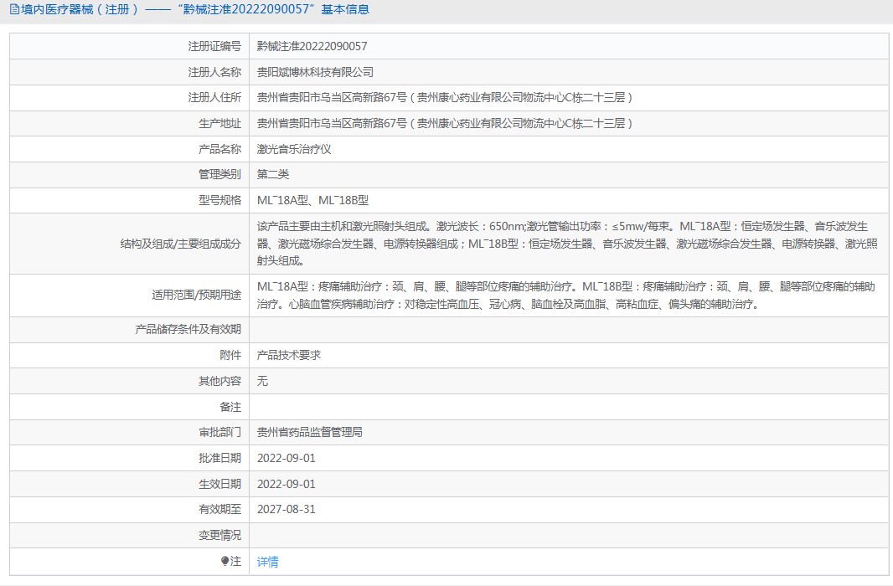Click the attachment value 产品技术要求

tap(288, 356)
